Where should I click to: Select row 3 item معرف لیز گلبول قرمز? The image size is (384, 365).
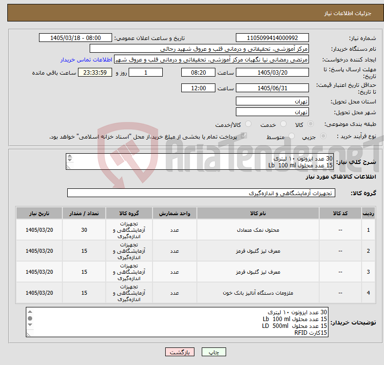click(258, 272)
